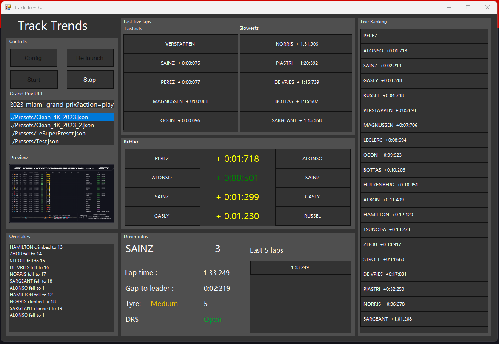Click the Config button
Viewport: 499px width, 344px height.
pos(34,58)
